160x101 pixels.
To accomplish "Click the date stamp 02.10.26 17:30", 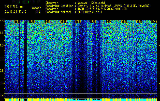I will (16, 12).
